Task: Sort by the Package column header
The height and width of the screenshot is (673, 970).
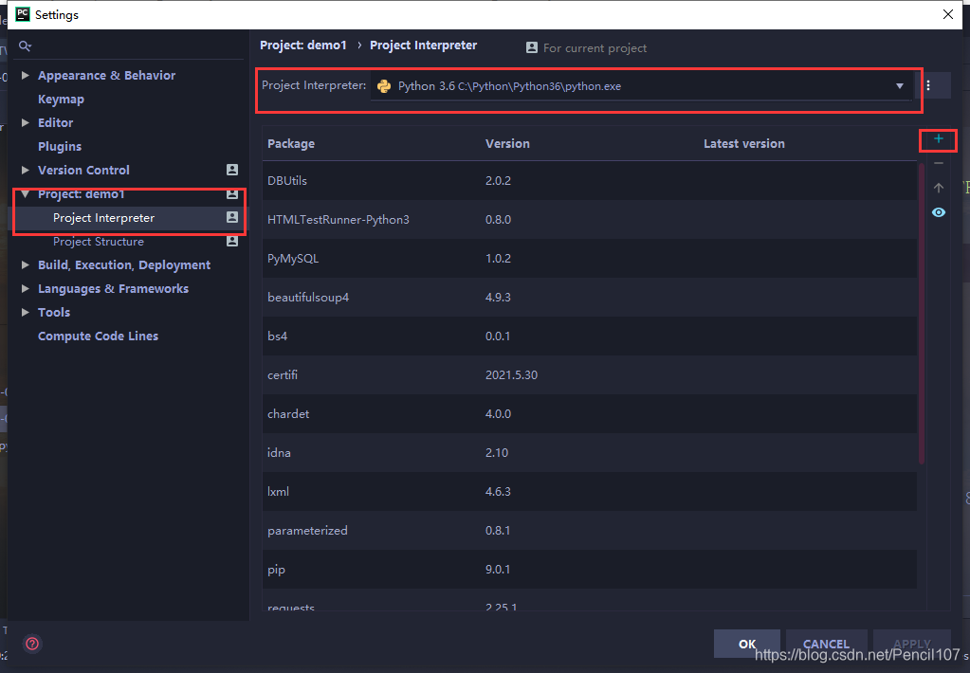Action: (291, 143)
